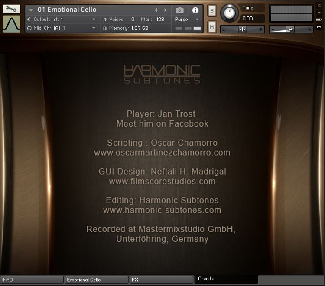Open instrument edit mode with the wrench icon
325x286 pixels.
(x=11, y=9)
